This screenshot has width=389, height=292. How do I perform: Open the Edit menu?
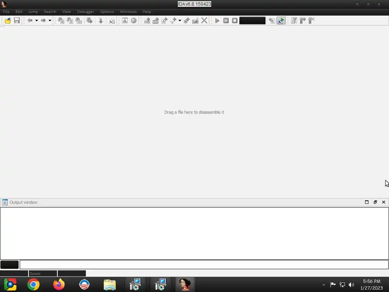click(19, 12)
